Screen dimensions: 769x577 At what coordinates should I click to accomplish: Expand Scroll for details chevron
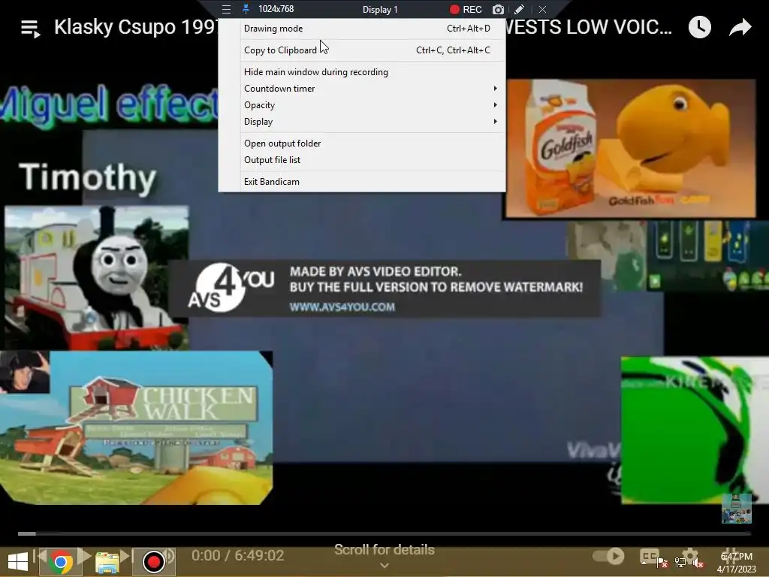point(384,565)
